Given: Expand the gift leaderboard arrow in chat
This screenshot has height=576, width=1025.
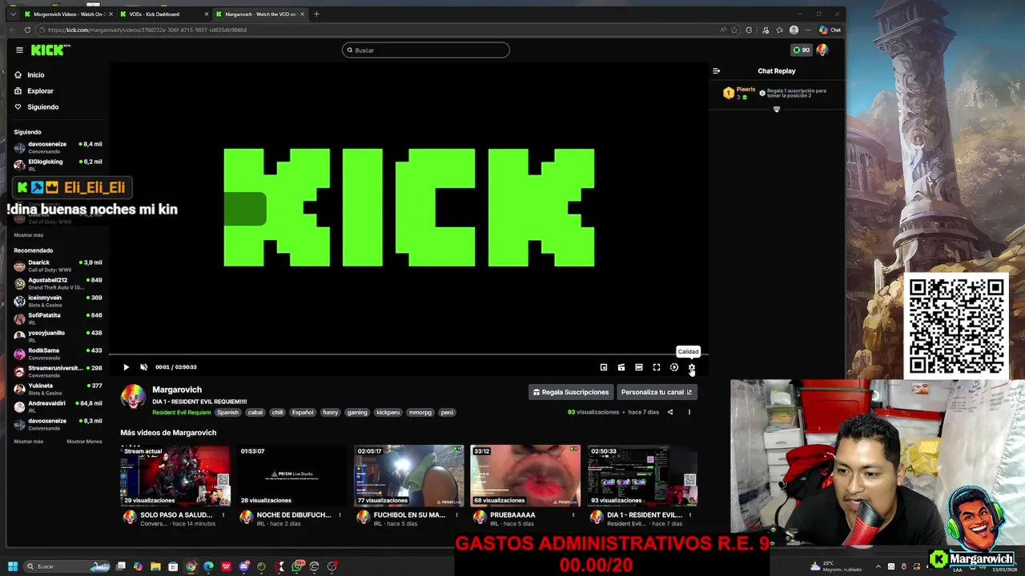Looking at the screenshot, I should point(776,110).
